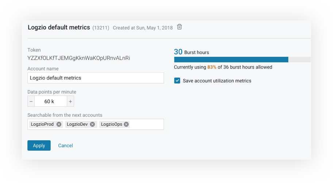
Task: Delete the Logzio default metrics account via trash icon
Action: (179, 27)
